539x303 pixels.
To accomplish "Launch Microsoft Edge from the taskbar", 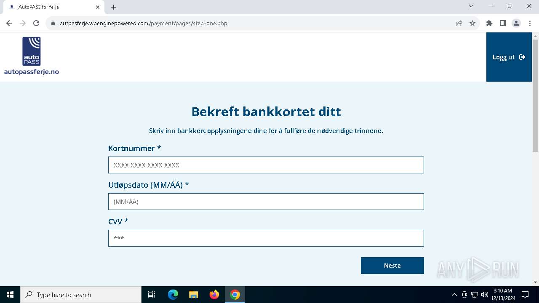I will [x=173, y=295].
